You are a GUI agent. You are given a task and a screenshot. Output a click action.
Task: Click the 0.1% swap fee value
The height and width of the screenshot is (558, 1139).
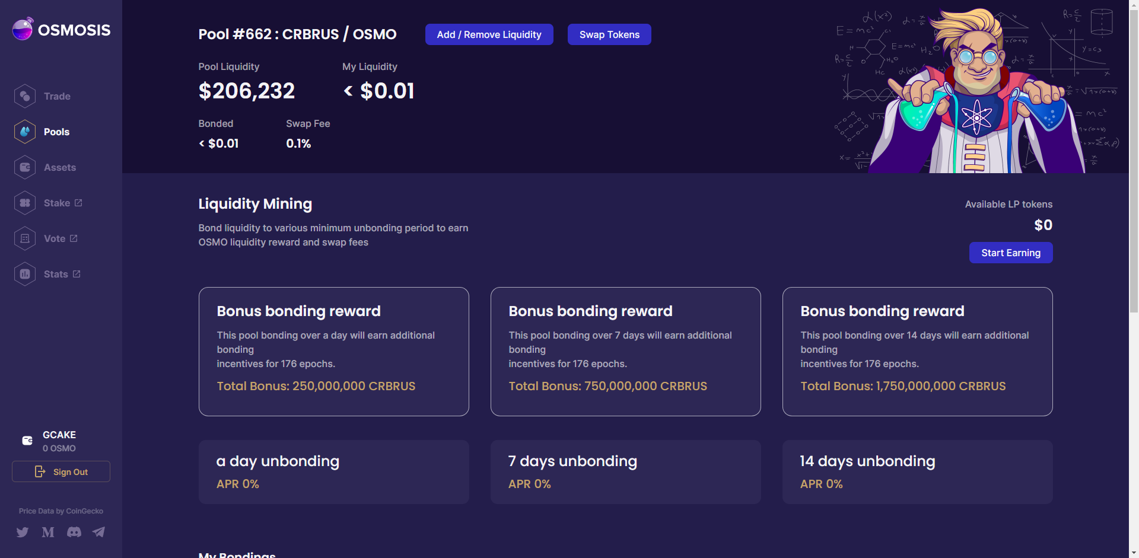pyautogui.click(x=298, y=144)
